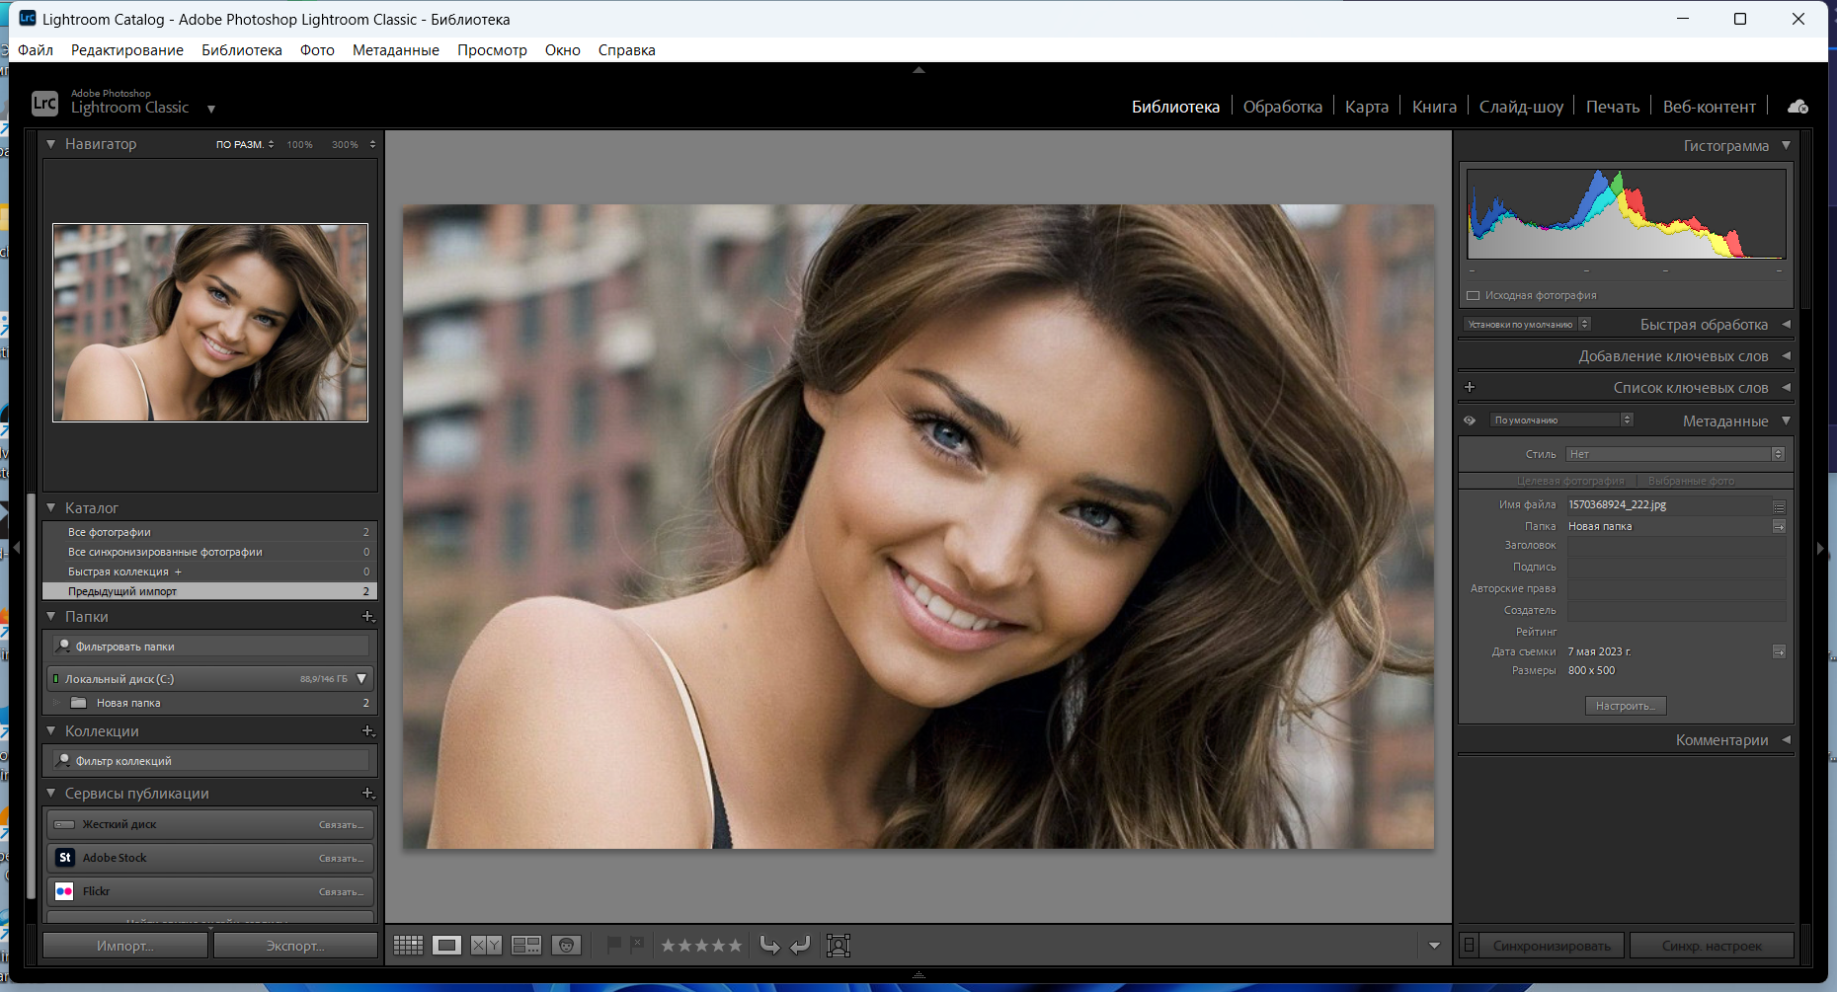
Task: Flag the photo as picked
Action: (x=613, y=945)
